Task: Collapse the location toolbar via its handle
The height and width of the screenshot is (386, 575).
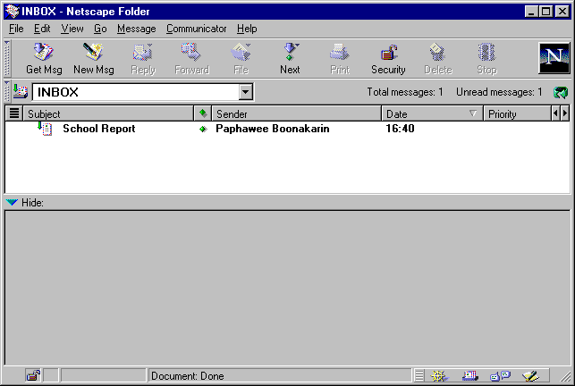Action: (x=6, y=92)
